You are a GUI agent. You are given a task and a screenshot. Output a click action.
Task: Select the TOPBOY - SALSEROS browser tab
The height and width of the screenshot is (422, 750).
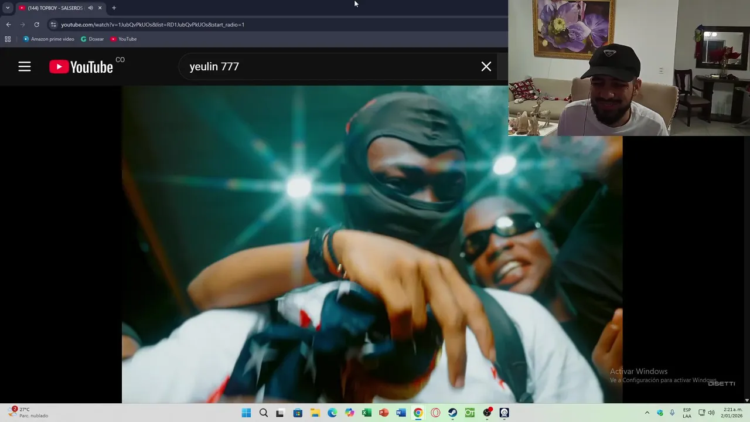click(56, 8)
